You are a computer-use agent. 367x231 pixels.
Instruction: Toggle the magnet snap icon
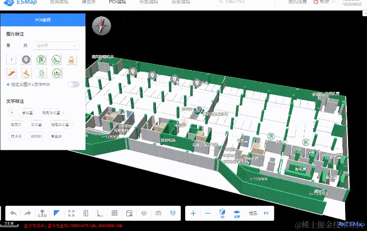click(x=173, y=213)
